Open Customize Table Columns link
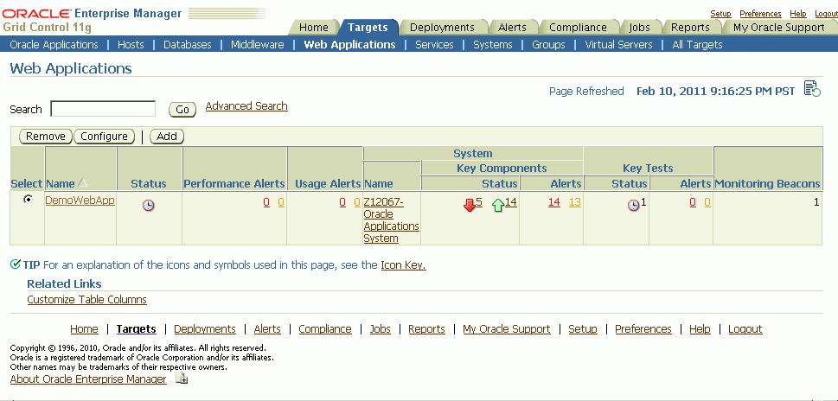This screenshot has height=401, width=838. click(87, 300)
